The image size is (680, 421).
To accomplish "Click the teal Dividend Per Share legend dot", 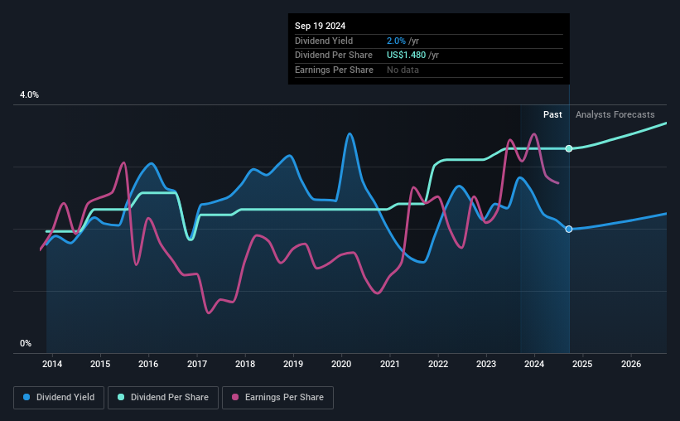I will [x=121, y=397].
